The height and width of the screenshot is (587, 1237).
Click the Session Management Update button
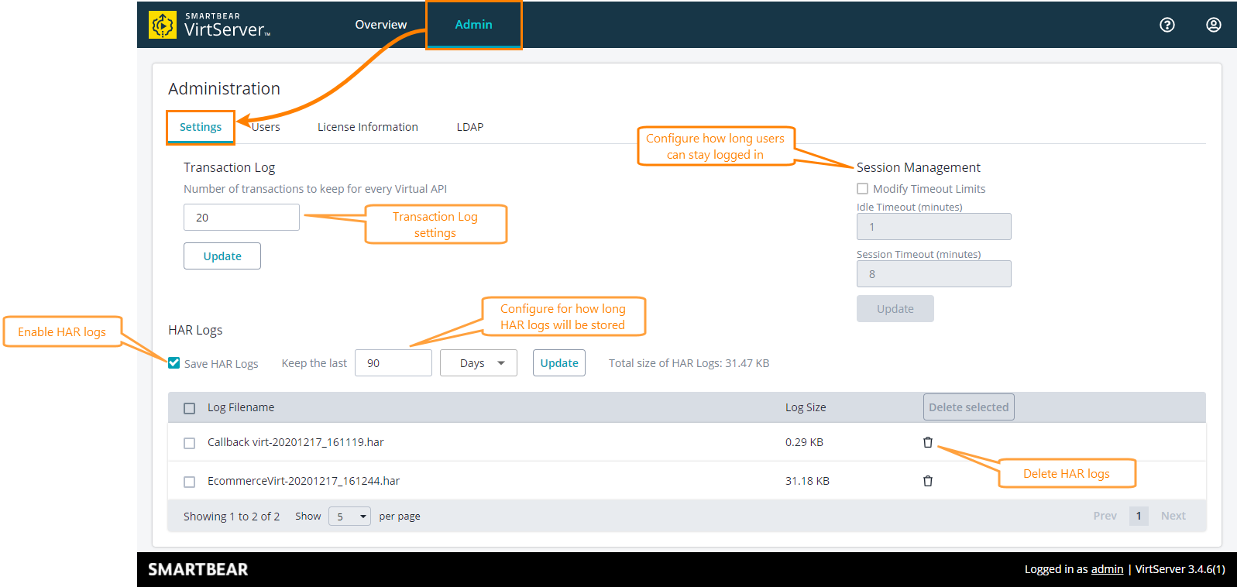[895, 309]
